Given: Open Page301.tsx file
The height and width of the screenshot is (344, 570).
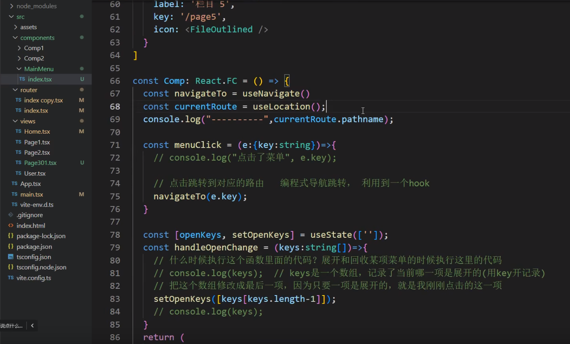Looking at the screenshot, I should tap(40, 162).
